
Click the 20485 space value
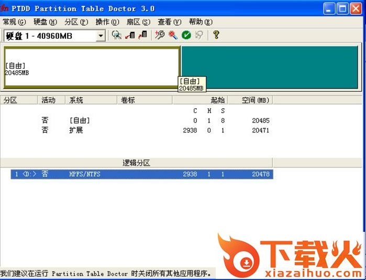point(261,120)
